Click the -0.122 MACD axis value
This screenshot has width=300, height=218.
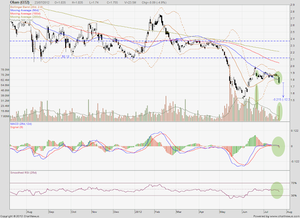pyautogui.click(x=295, y=162)
